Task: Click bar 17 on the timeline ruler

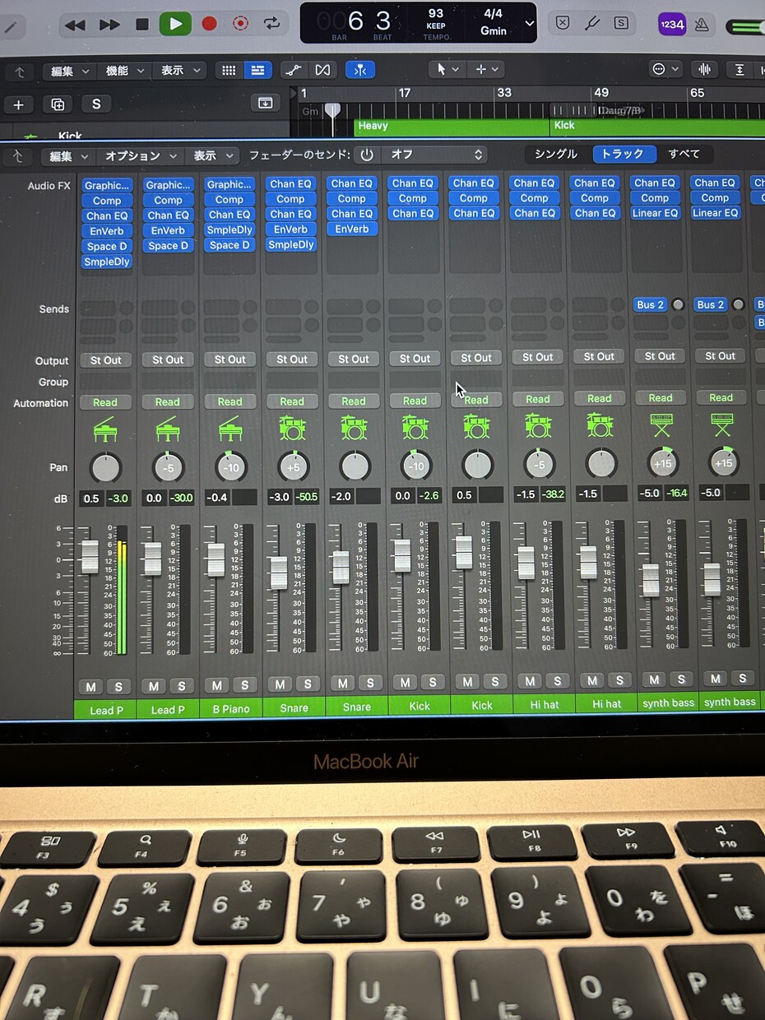Action: 405,93
